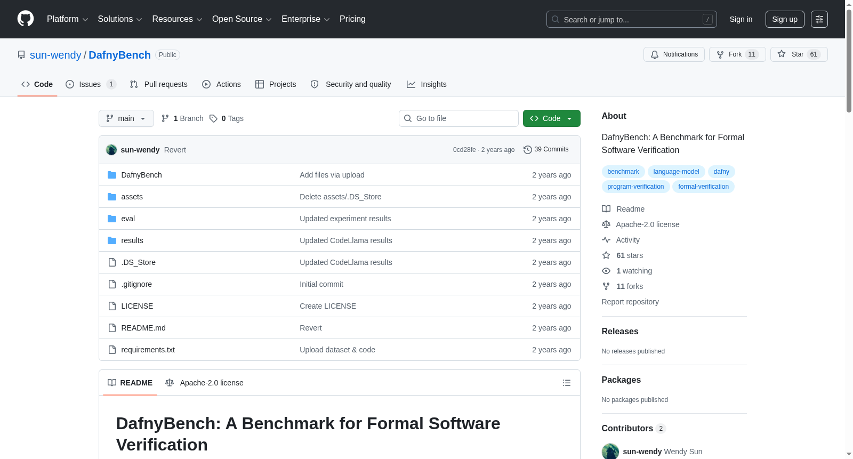Click the 'Updated experiment results' commit message

(345, 219)
